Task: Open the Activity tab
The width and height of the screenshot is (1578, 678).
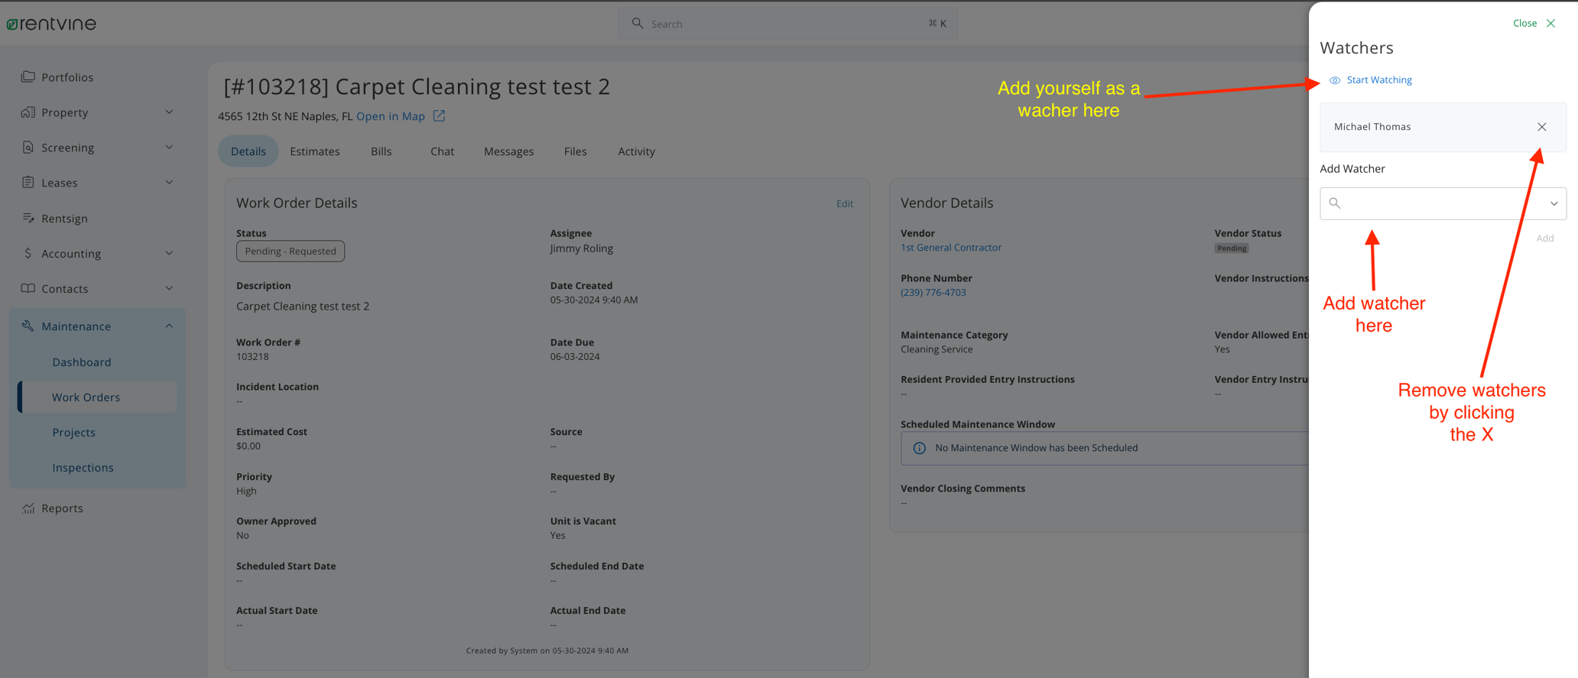Action: pos(636,151)
